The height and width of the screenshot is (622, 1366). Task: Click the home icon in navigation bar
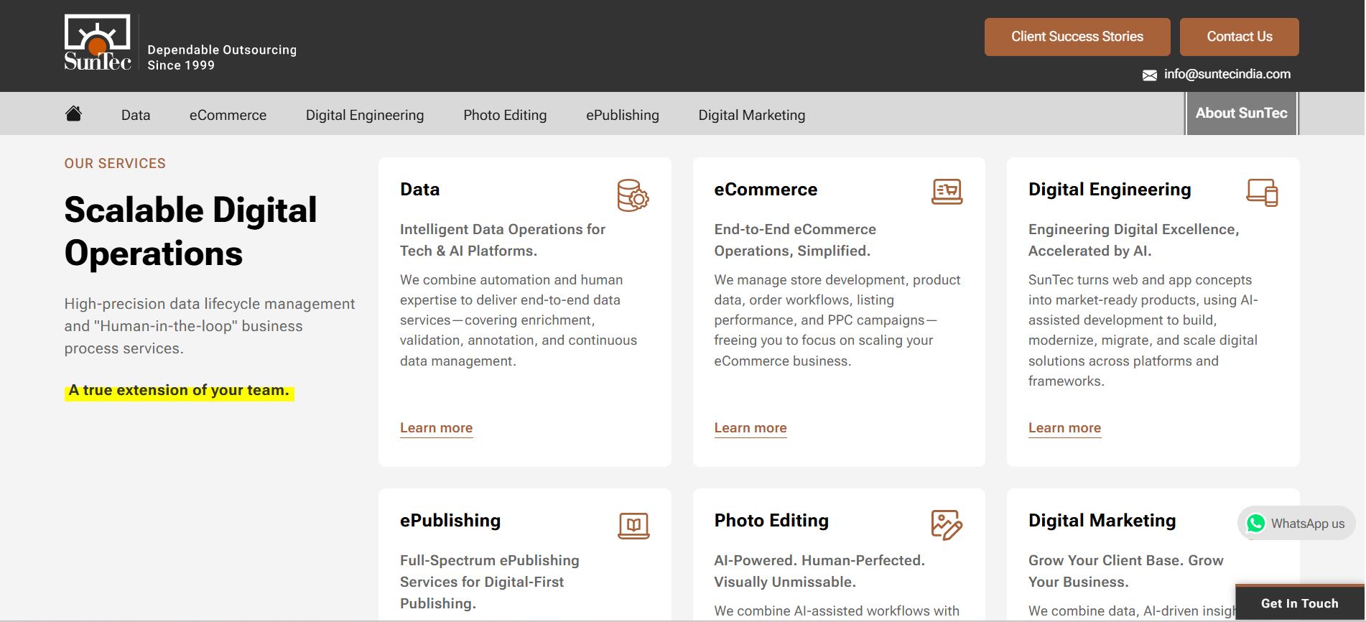[73, 113]
